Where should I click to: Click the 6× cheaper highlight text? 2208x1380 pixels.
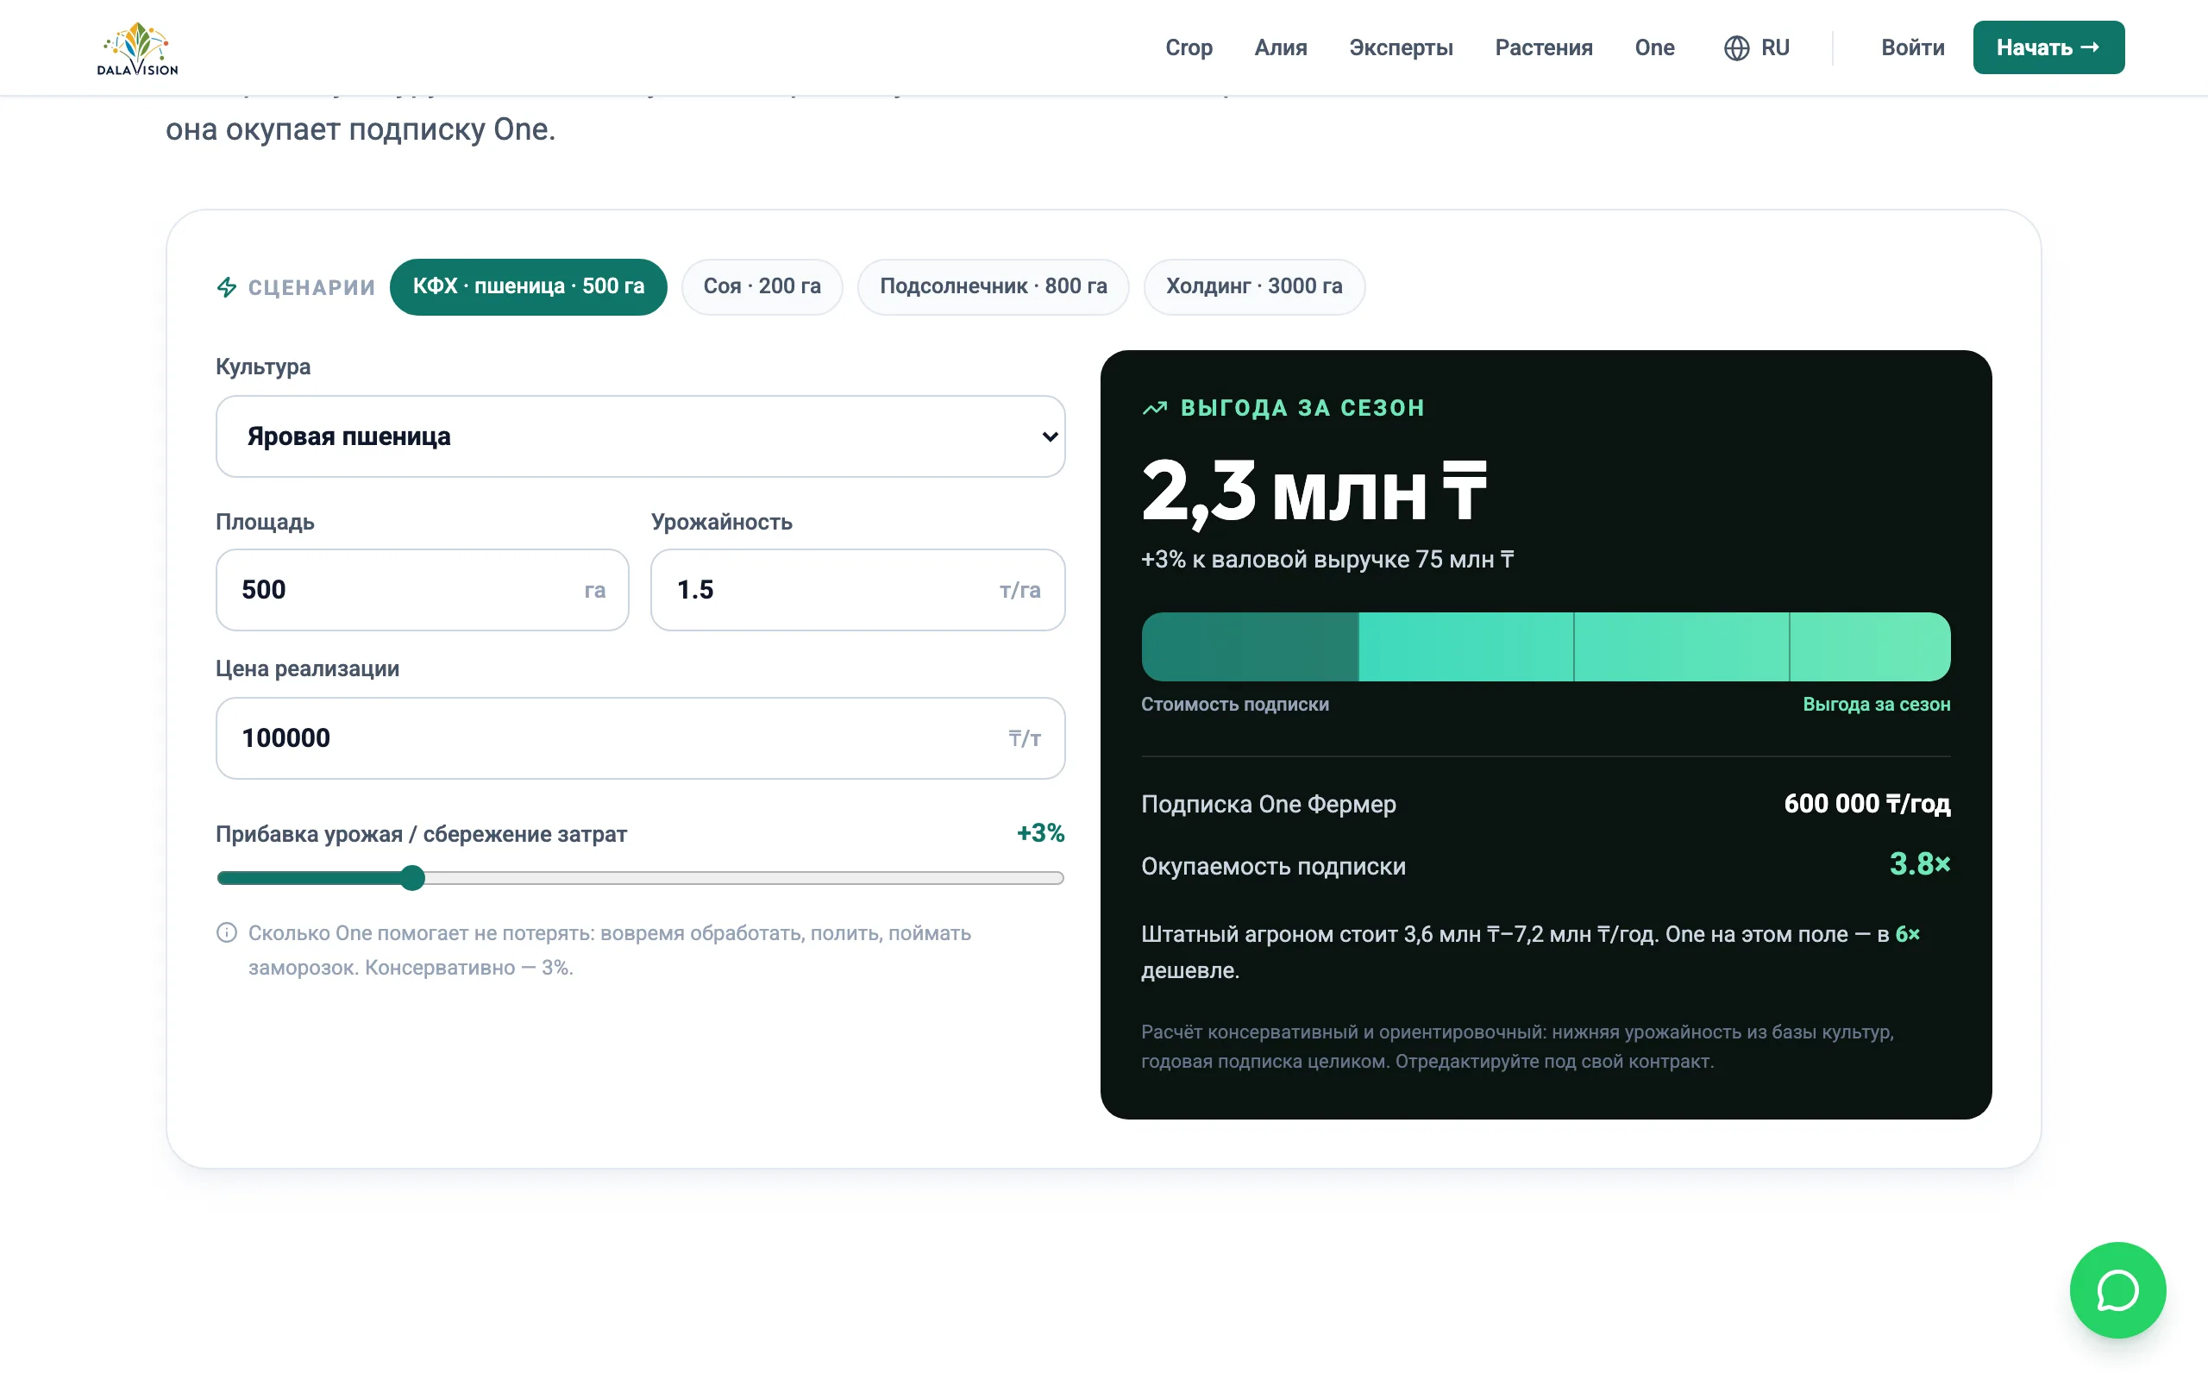click(1907, 935)
